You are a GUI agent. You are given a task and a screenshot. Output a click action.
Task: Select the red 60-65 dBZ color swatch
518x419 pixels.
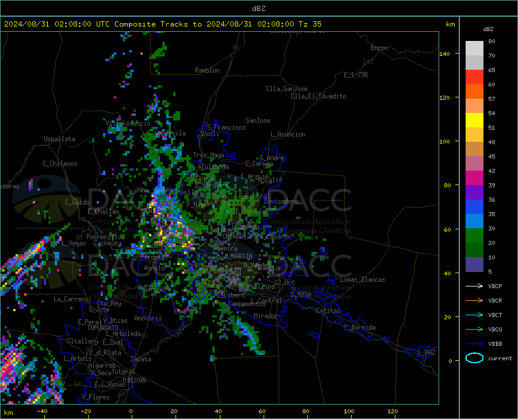pyautogui.click(x=474, y=77)
